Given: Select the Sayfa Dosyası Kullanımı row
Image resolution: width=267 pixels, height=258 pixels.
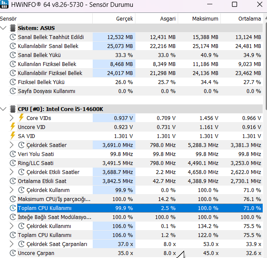Looking at the screenshot, I should tap(135, 91).
